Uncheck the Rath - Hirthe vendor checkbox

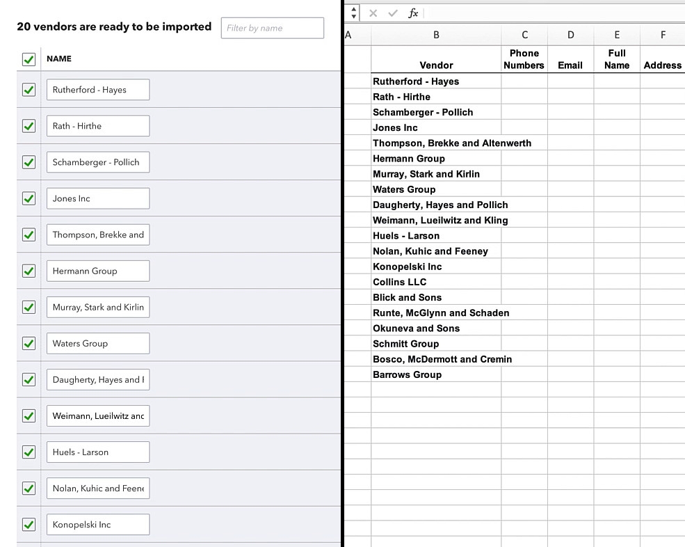[29, 126]
